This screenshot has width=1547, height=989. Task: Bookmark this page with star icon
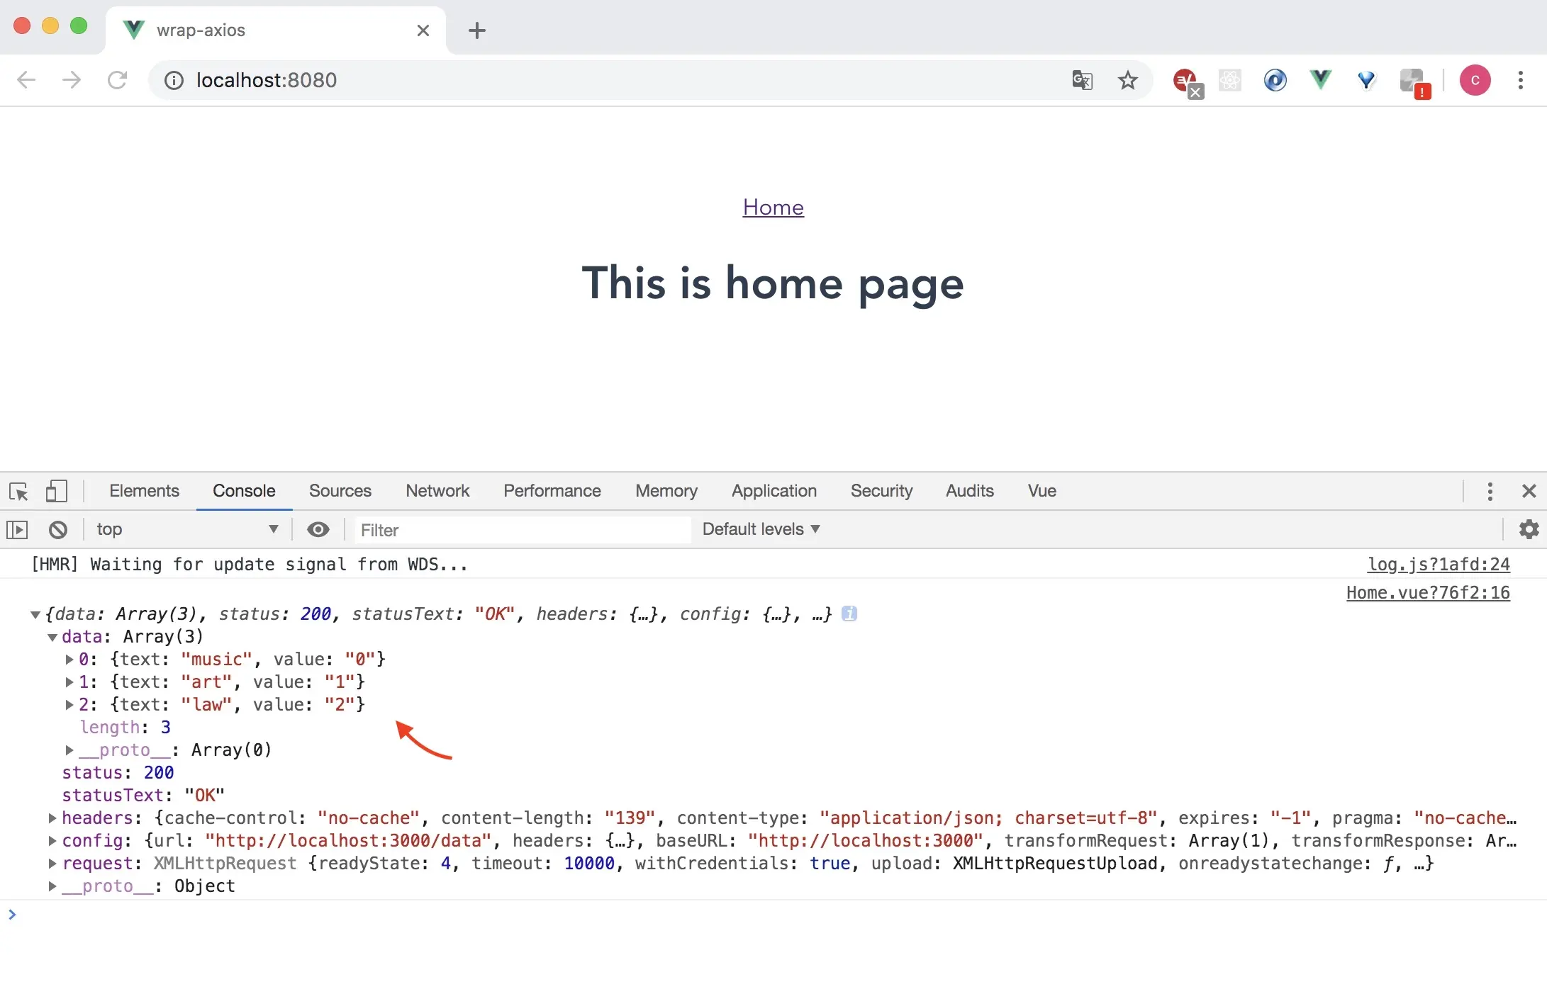tap(1127, 80)
